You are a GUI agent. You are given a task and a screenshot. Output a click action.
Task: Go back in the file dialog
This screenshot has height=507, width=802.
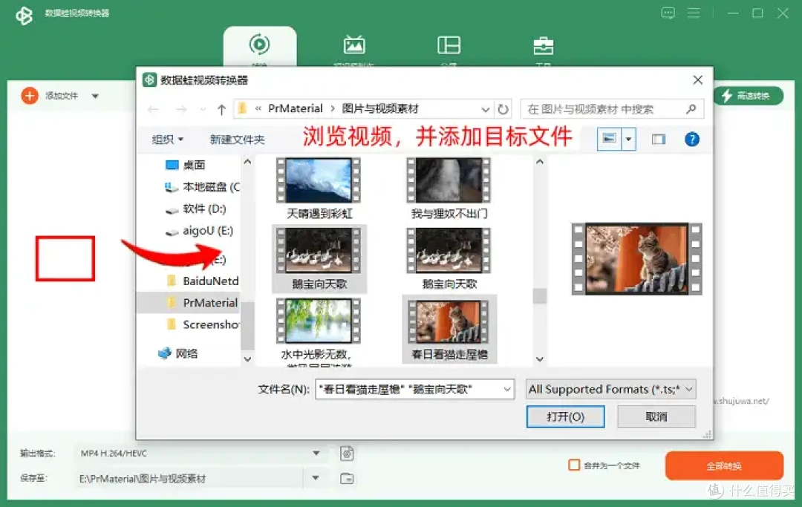pos(154,109)
